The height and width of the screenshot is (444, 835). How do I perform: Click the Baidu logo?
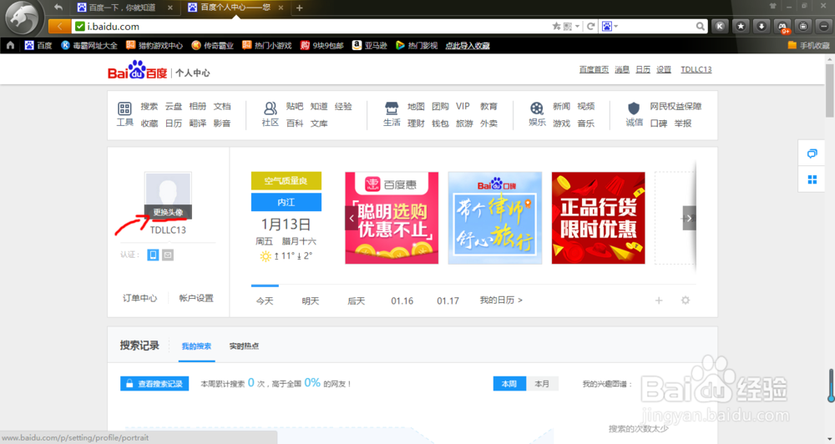click(x=138, y=70)
